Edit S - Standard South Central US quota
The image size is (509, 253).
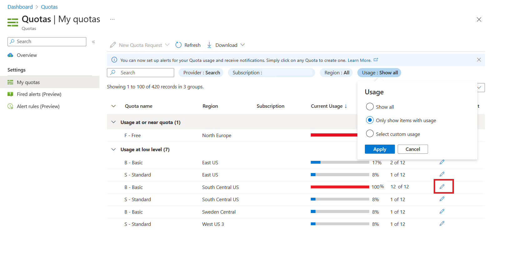coord(442,199)
